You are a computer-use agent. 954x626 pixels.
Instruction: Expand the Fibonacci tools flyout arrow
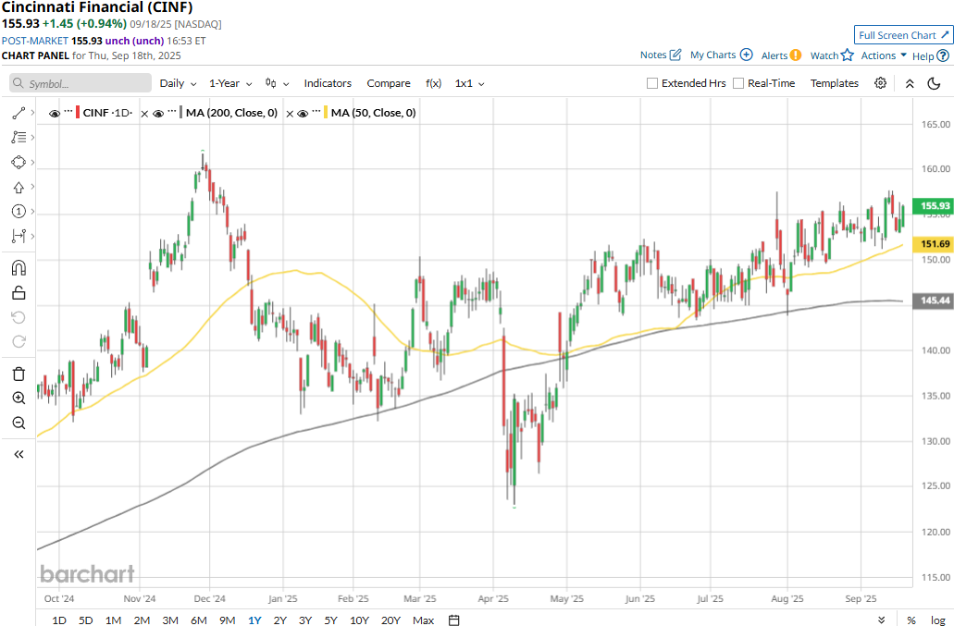tap(32, 138)
